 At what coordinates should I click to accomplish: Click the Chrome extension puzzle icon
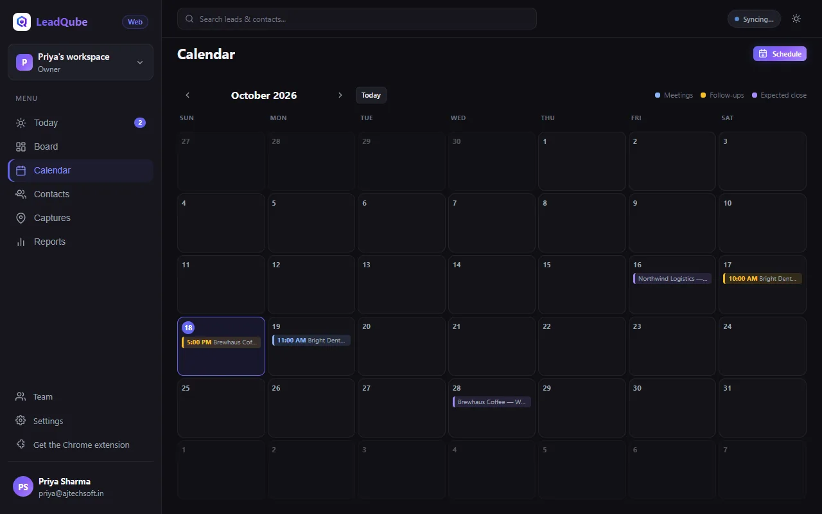coord(21,445)
